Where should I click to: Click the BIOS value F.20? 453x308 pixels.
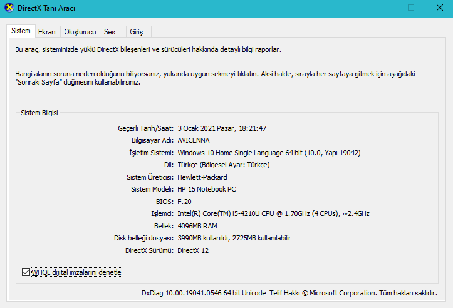184,202
